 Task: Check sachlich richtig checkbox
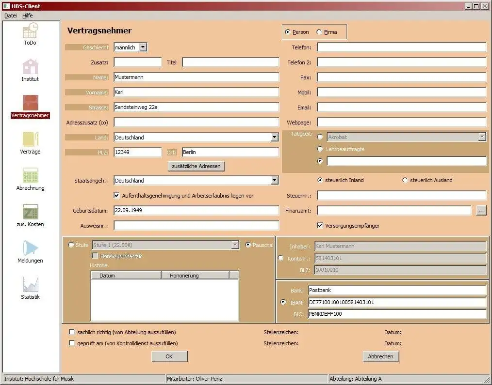[x=72, y=332]
